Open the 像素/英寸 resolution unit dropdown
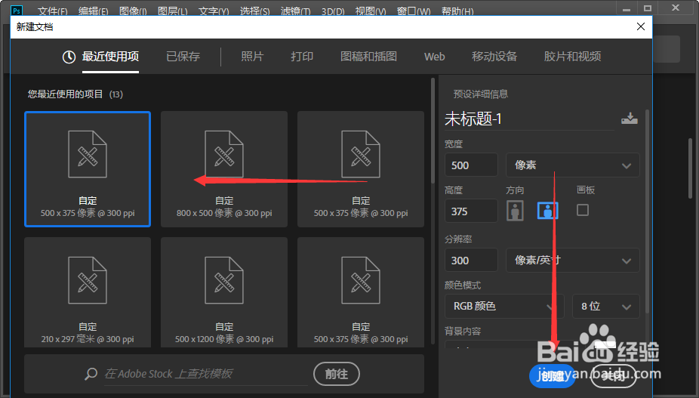699x398 pixels. pyautogui.click(x=572, y=260)
